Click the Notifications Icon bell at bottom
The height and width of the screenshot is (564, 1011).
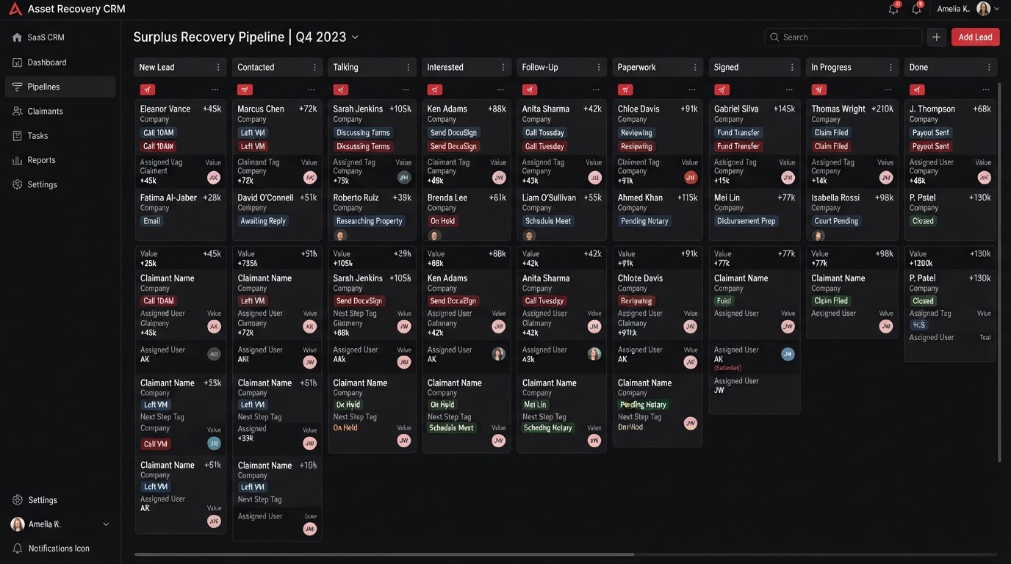[18, 549]
